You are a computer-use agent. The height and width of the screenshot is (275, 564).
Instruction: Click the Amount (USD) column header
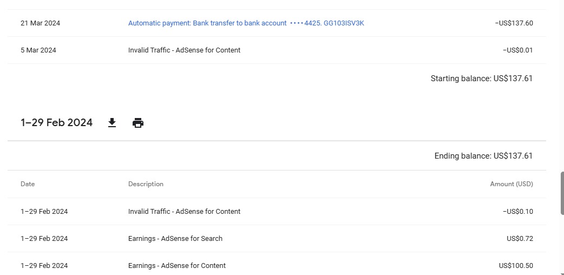coord(511,184)
